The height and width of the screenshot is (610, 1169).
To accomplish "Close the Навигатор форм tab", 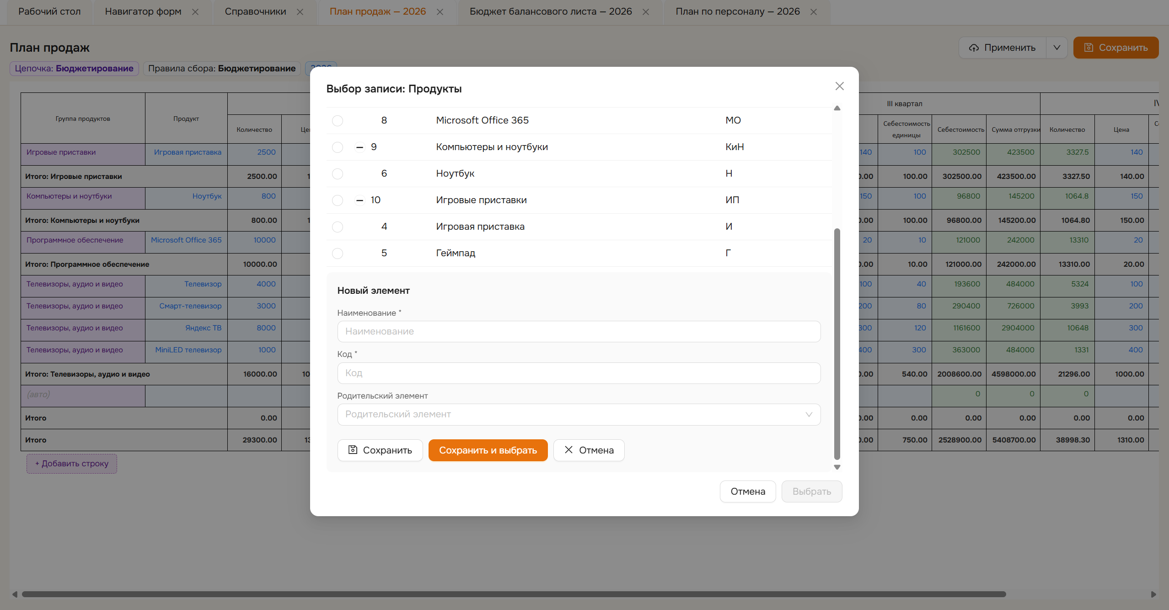I will click(x=195, y=12).
